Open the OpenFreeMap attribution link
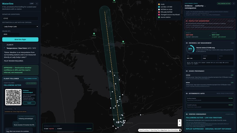Screen dimensions: 237x133 [144, 130]
